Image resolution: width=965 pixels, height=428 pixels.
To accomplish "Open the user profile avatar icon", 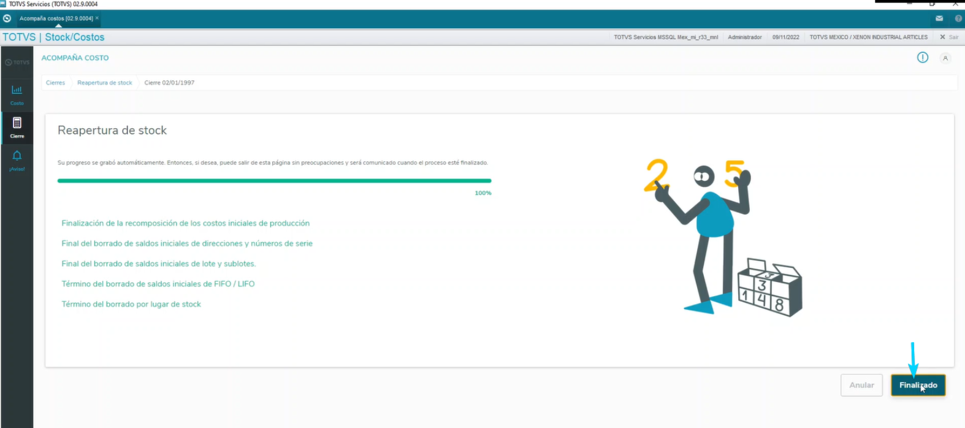I will (945, 58).
